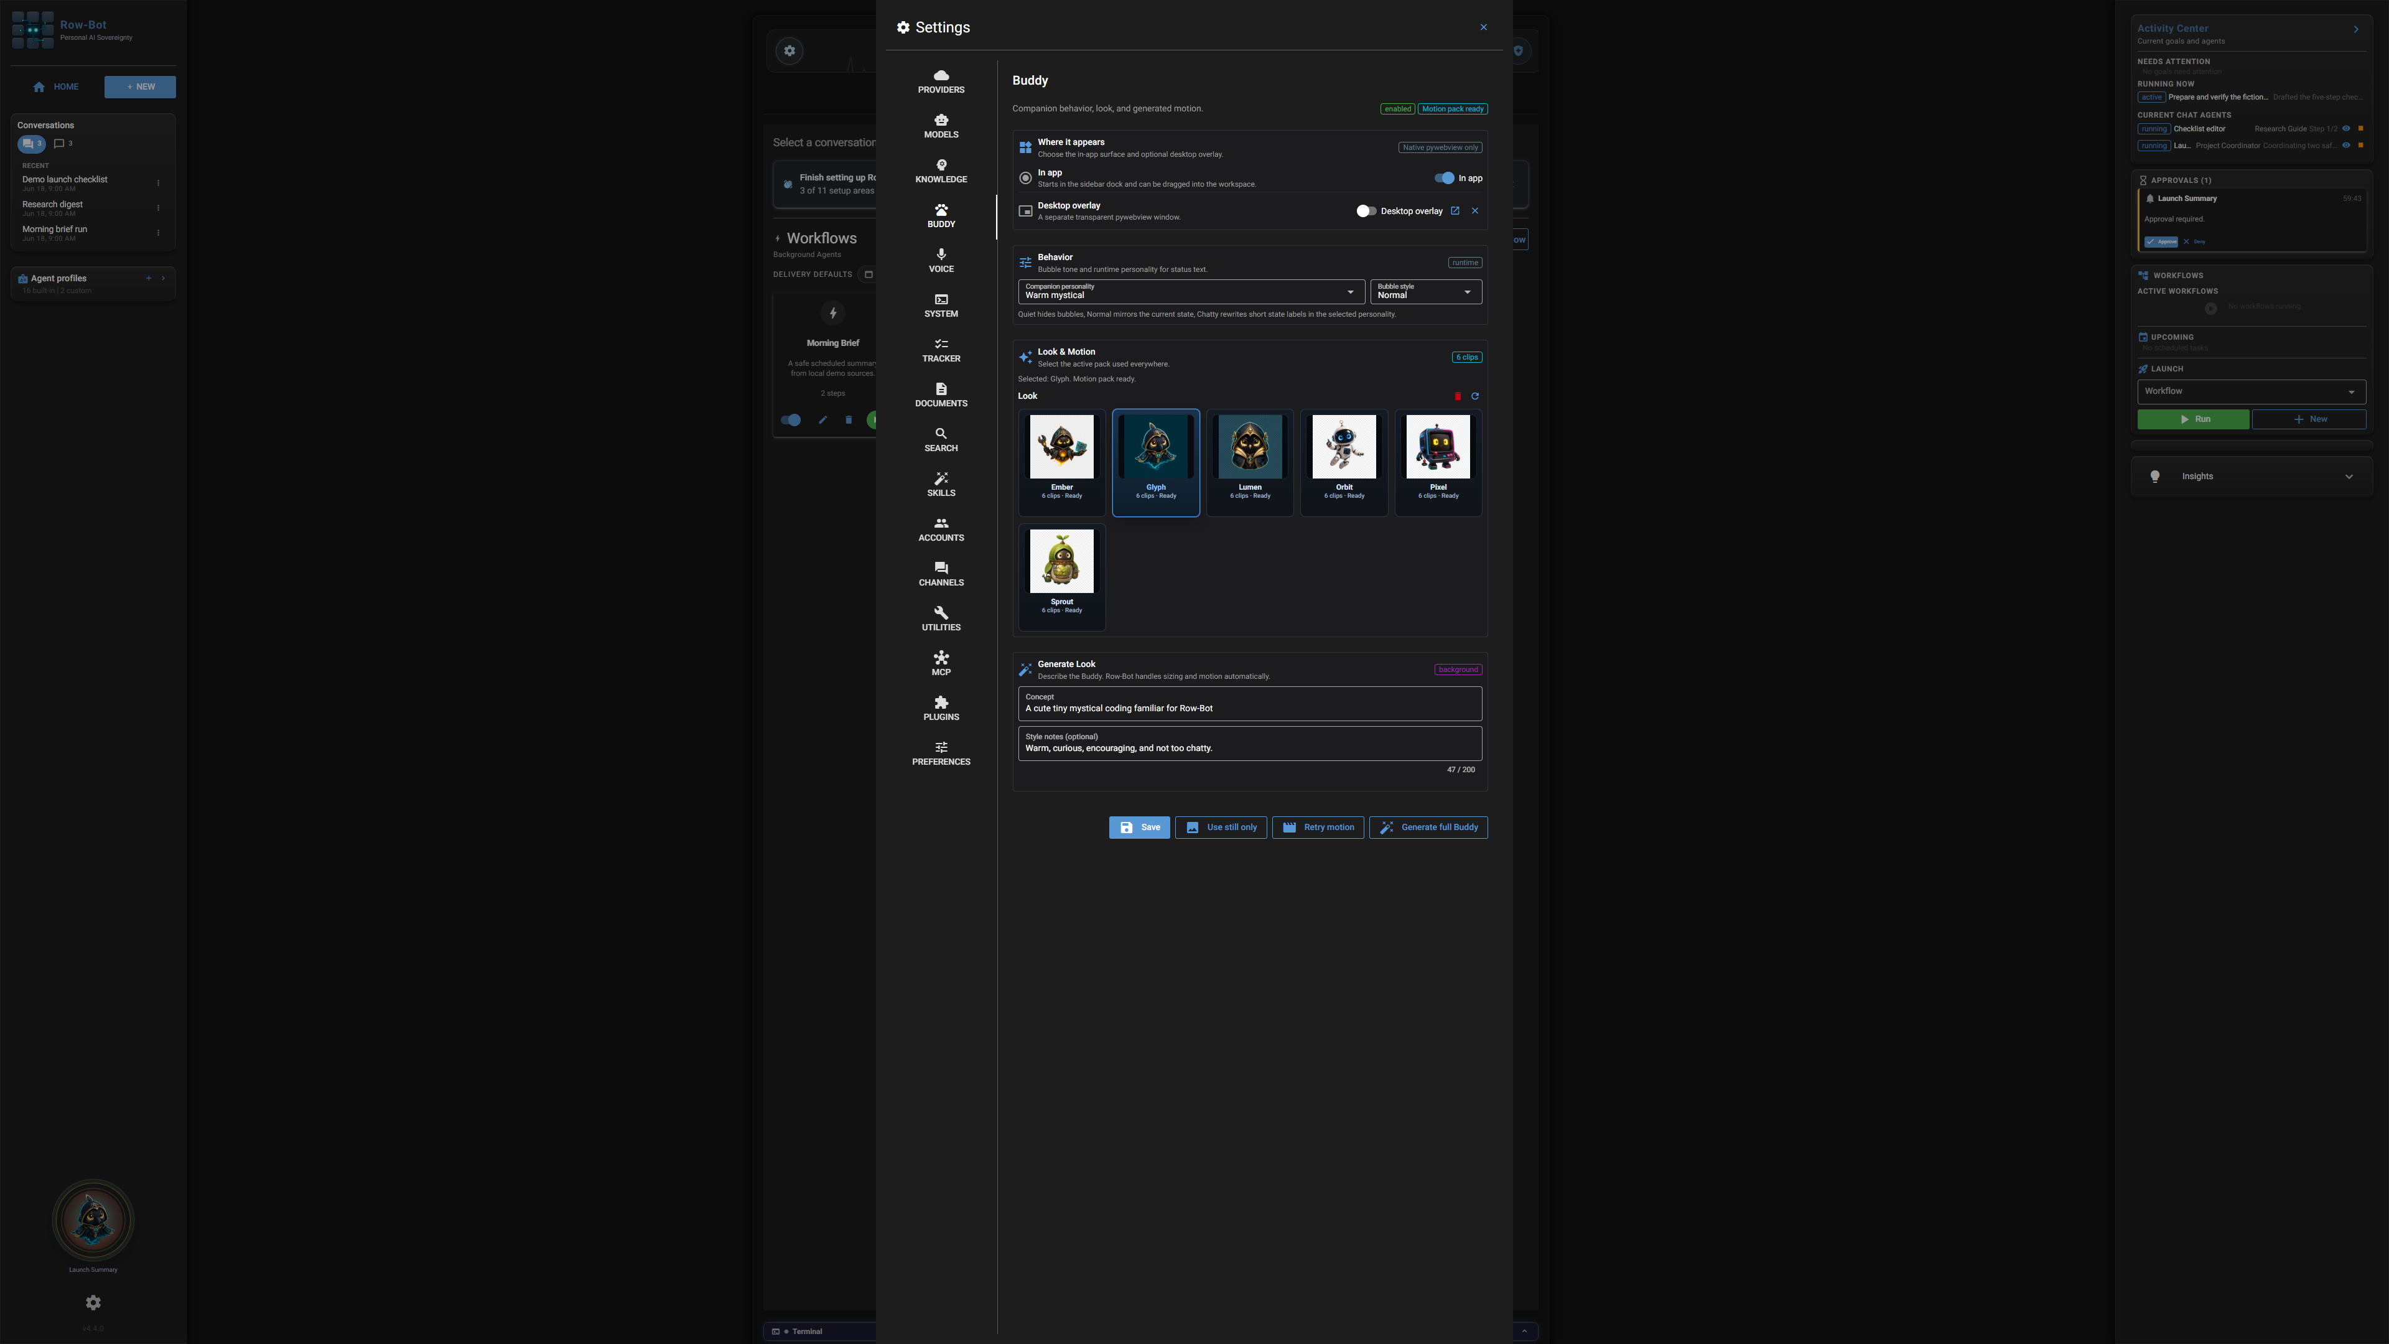Delete the selected look with red trash icon
Screen dimensions: 2389x1344
click(x=1457, y=396)
